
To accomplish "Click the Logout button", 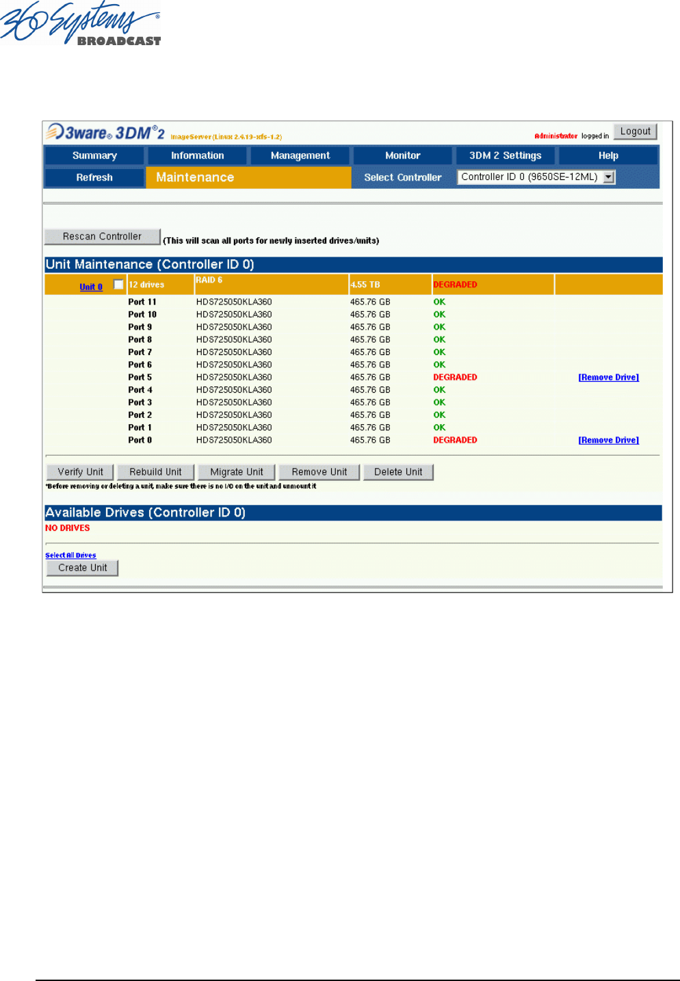I will point(635,131).
